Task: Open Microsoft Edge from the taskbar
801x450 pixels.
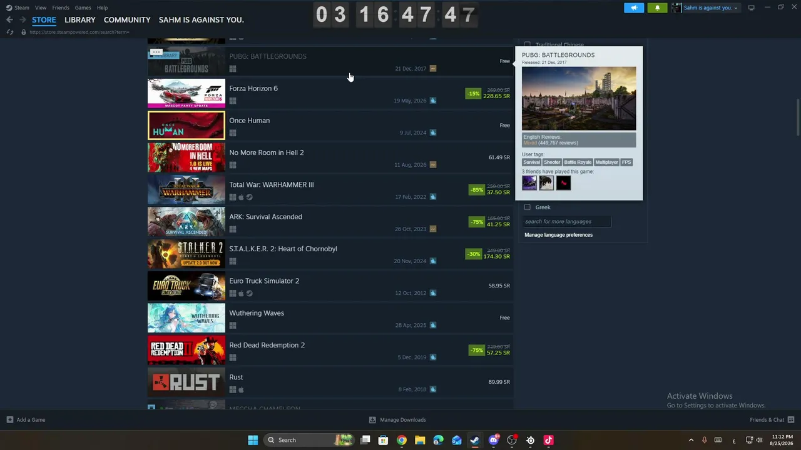Action: 438,440
